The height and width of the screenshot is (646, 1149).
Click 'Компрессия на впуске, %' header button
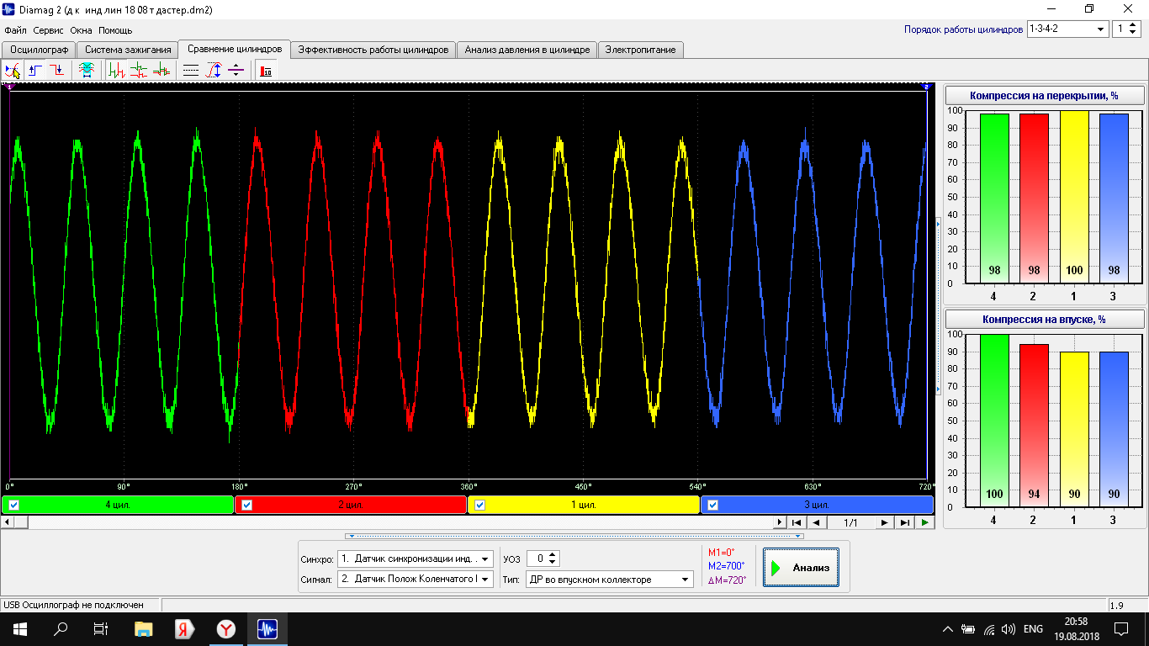1045,320
